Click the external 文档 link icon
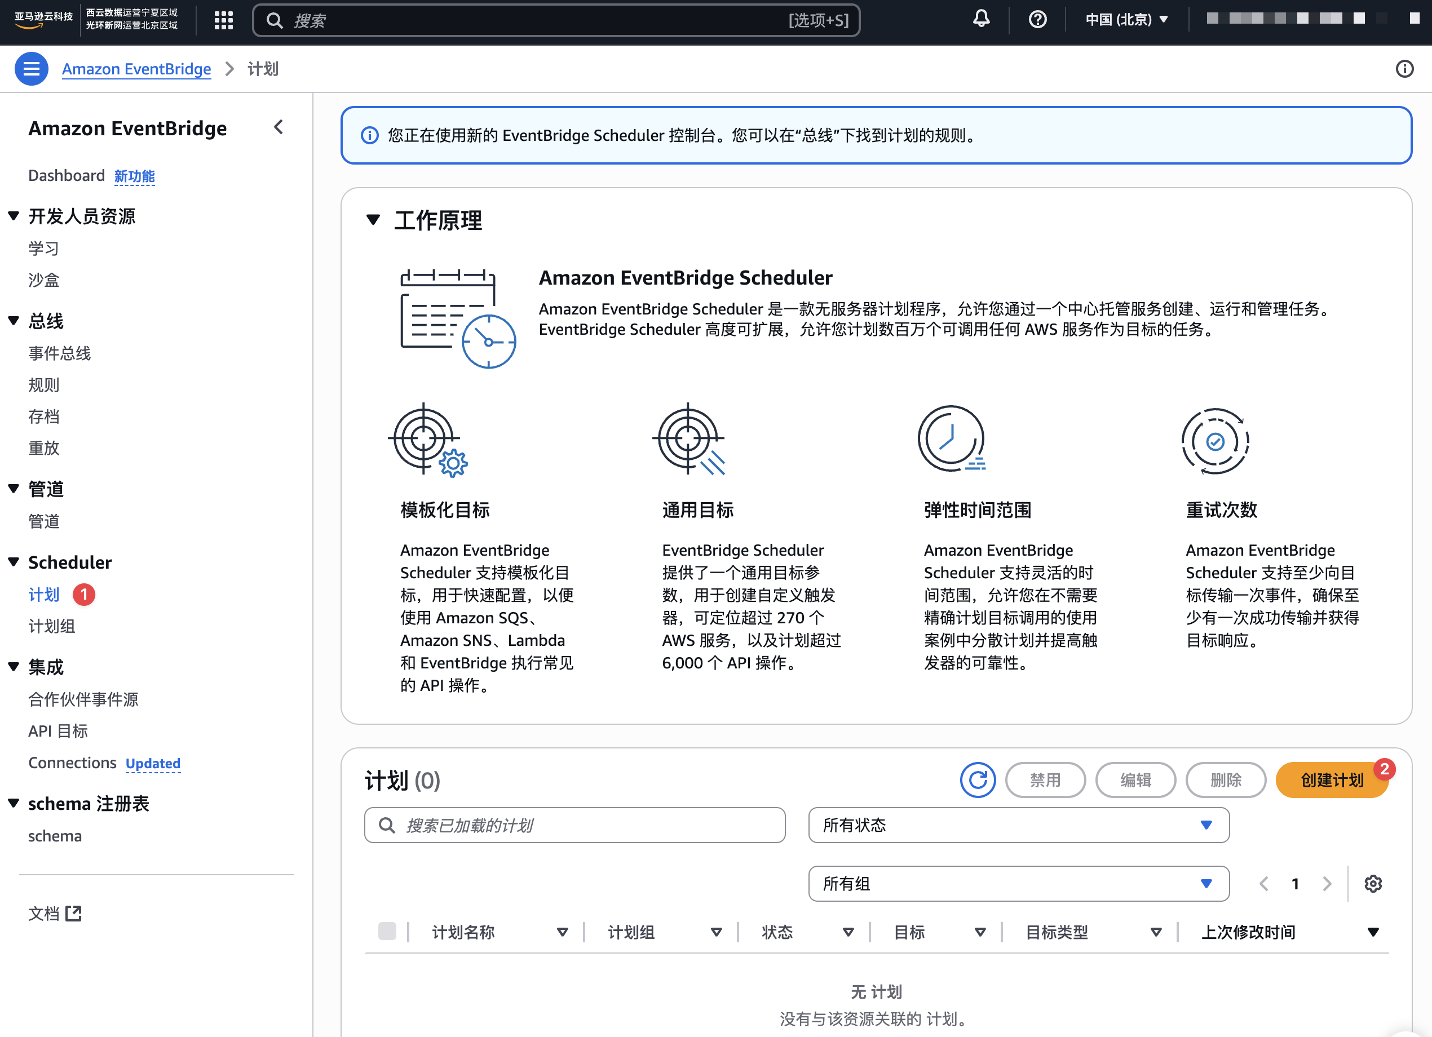1432x1037 pixels. tap(74, 913)
